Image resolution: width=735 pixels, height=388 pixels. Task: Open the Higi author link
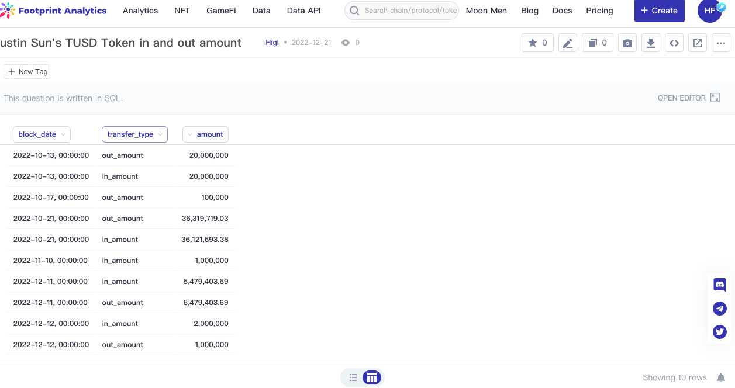tap(272, 43)
